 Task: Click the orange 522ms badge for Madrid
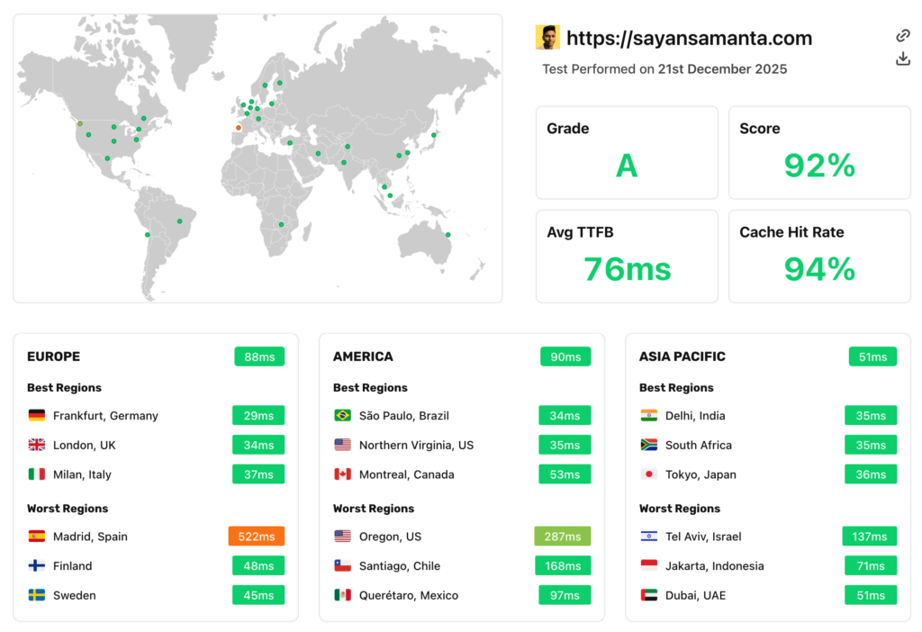[x=256, y=536]
